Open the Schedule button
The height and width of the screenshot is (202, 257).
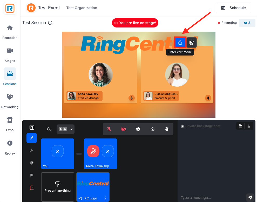233,8
